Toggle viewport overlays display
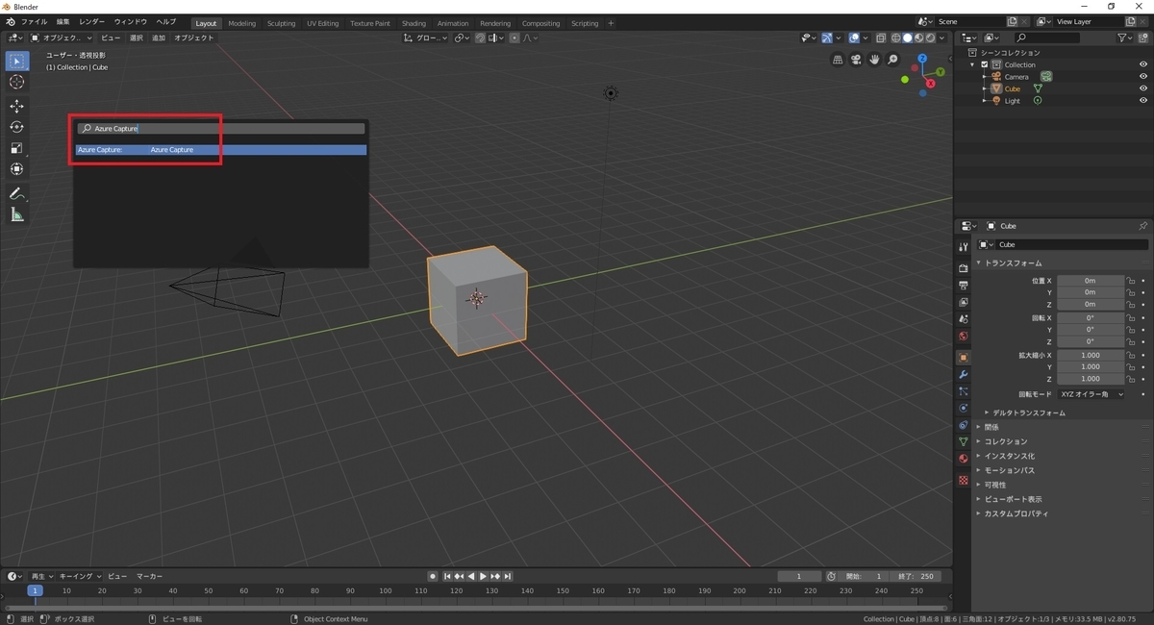Image resolution: width=1154 pixels, height=625 pixels. [x=854, y=37]
